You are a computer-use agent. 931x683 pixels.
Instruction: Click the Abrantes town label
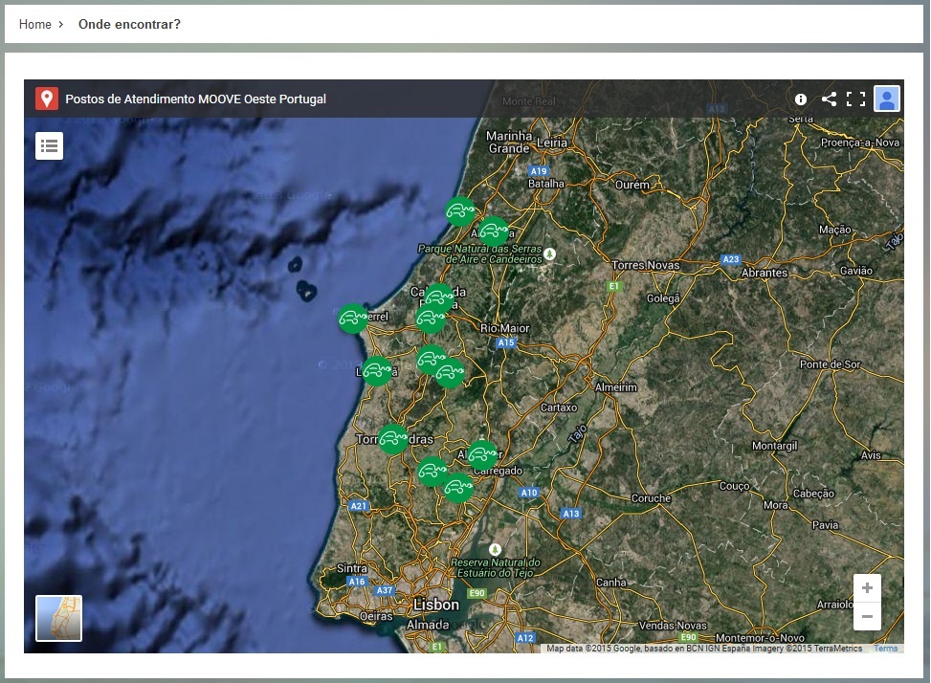(765, 273)
